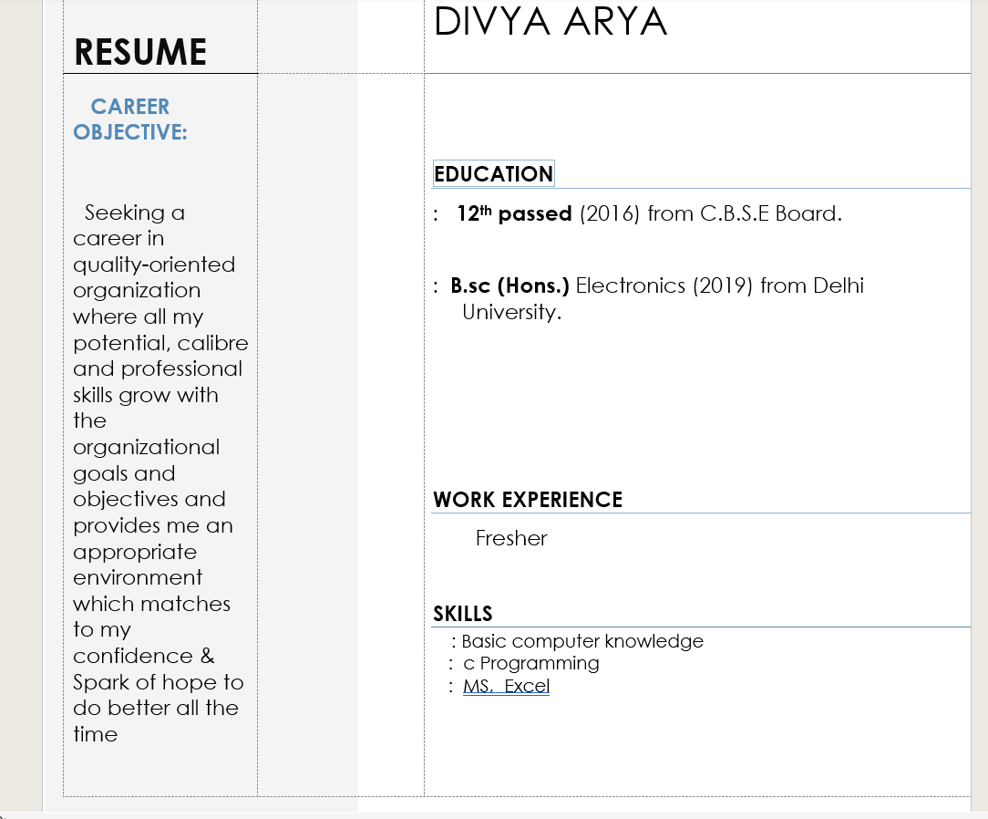Click the RESUME heading text
This screenshot has height=819, width=988.
point(139,52)
